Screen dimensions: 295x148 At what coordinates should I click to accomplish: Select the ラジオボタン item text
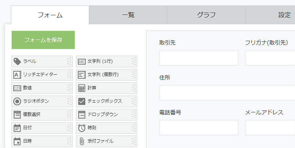pos(36,101)
